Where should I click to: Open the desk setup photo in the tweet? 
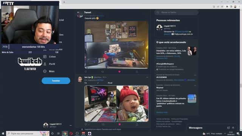pyautogui.click(x=116, y=45)
